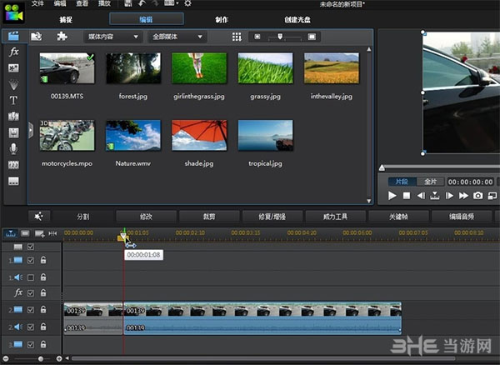
Task: Open the Audio Mixing Room icon
Action: 13,132
